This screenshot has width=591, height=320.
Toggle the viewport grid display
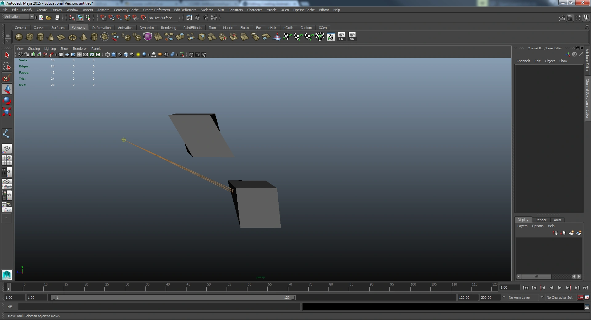[61, 54]
